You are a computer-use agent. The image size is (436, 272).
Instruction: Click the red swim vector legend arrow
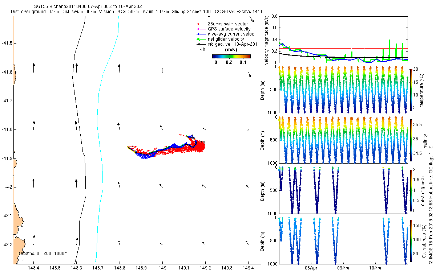pos(201,24)
